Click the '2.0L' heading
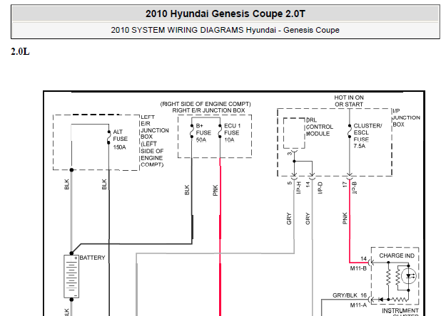The height and width of the screenshot is (316, 446). tap(20, 52)
